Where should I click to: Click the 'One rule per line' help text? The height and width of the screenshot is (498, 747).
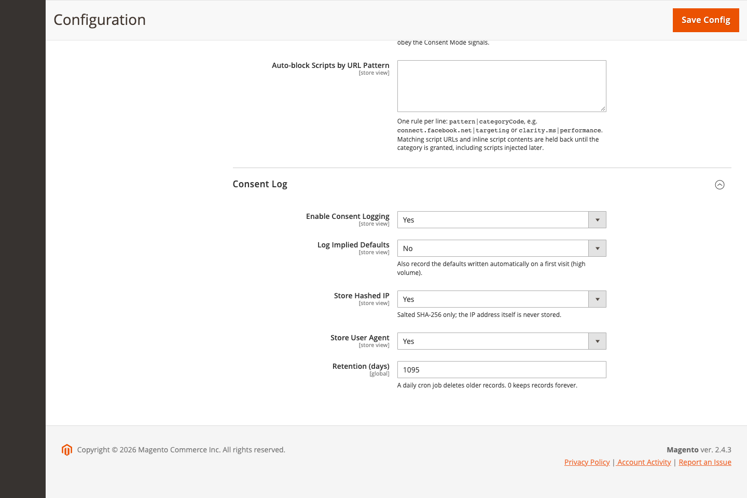tap(500, 135)
